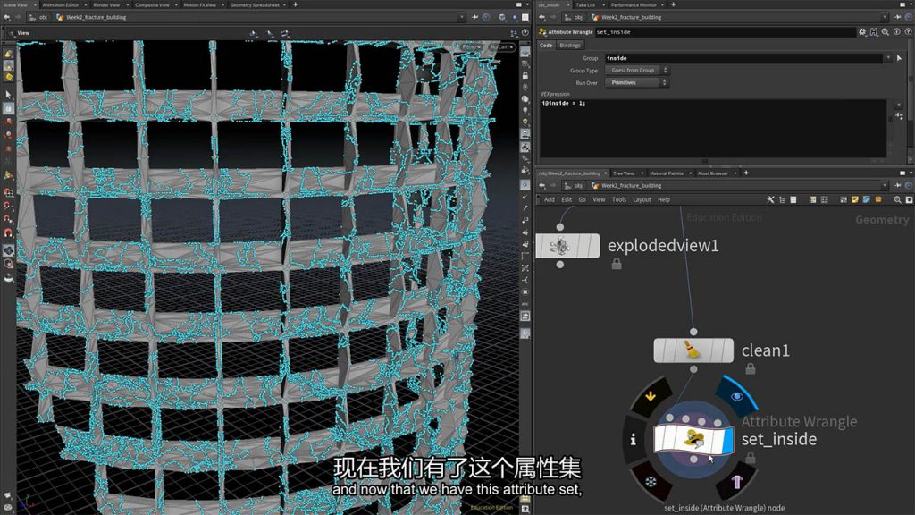Toggle the display eye flag on set_inside

click(x=736, y=396)
